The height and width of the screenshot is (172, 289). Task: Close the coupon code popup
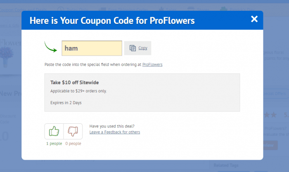tap(254, 19)
